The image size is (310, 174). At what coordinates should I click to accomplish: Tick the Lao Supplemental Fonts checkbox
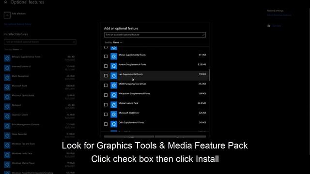106,76
